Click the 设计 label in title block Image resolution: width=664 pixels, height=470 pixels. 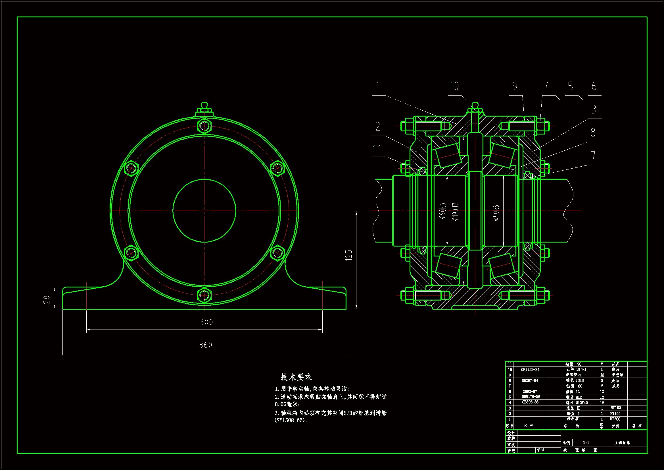pyautogui.click(x=511, y=433)
